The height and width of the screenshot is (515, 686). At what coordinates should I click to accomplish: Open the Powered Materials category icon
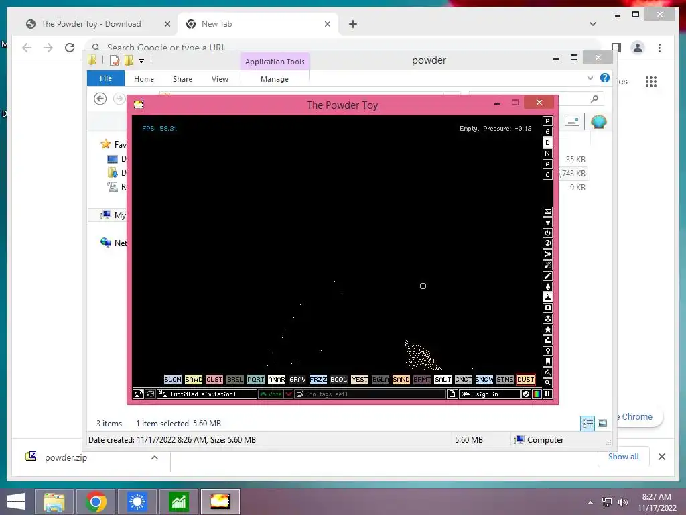click(547, 233)
